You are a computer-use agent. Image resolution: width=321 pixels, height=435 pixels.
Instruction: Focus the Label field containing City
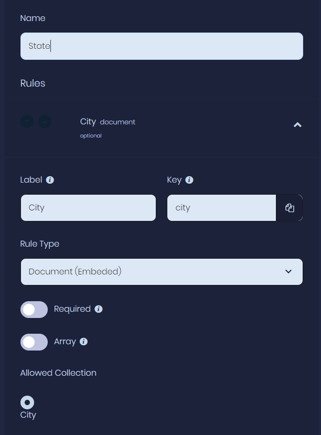tap(88, 208)
